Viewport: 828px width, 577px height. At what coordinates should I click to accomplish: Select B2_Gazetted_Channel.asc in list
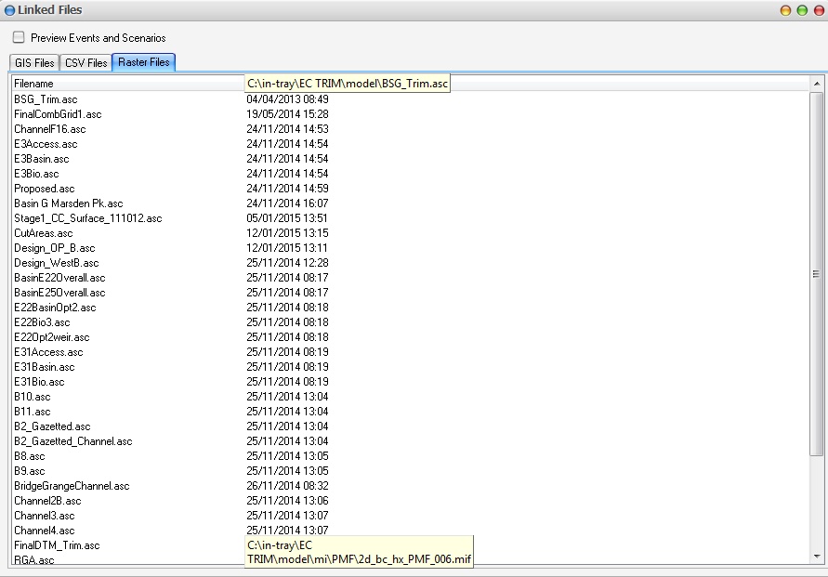click(72, 441)
